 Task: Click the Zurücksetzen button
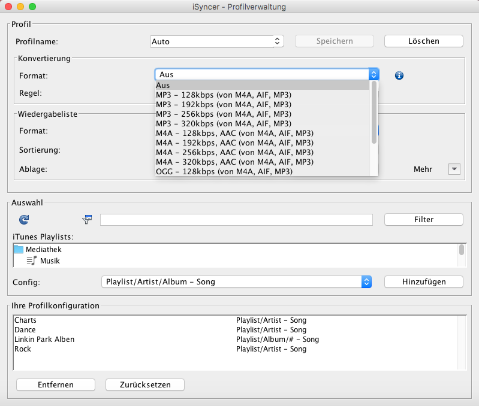click(145, 384)
